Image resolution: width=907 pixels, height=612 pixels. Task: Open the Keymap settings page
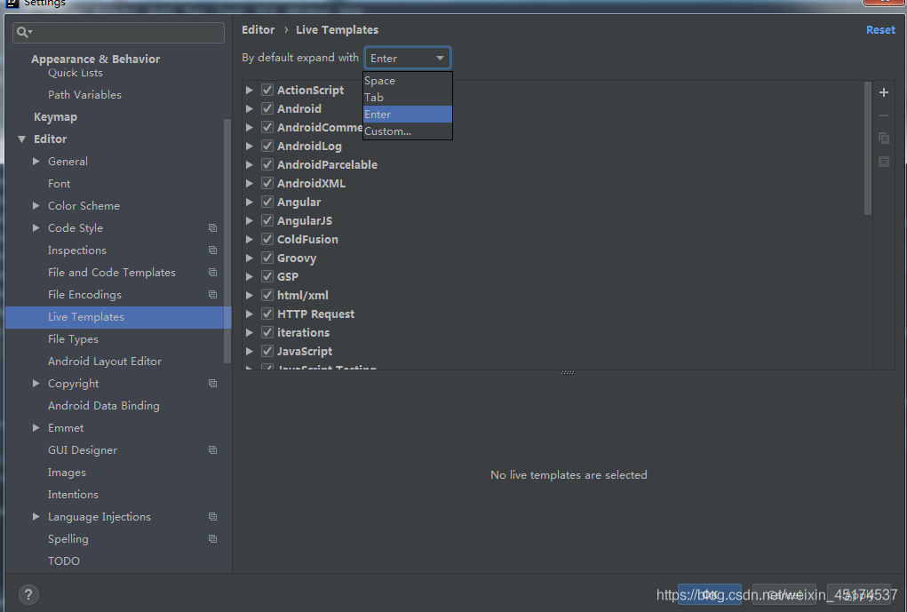[x=56, y=117]
